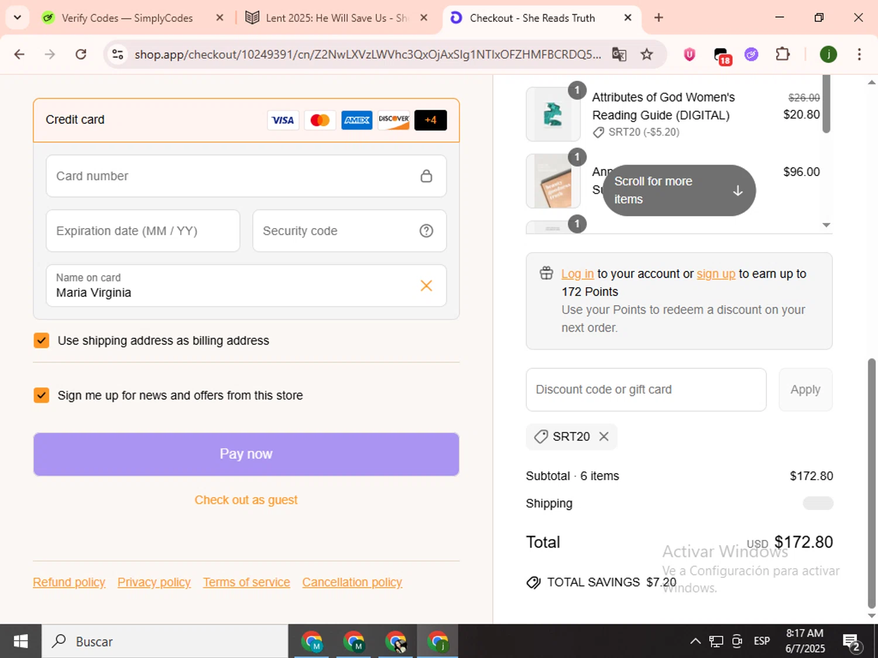Click the ESP language indicator
Screen dimensions: 878x658
[762, 642]
